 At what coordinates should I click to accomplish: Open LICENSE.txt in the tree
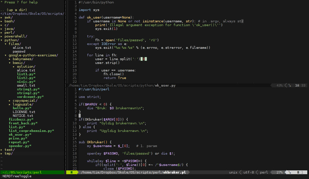click(24, 112)
